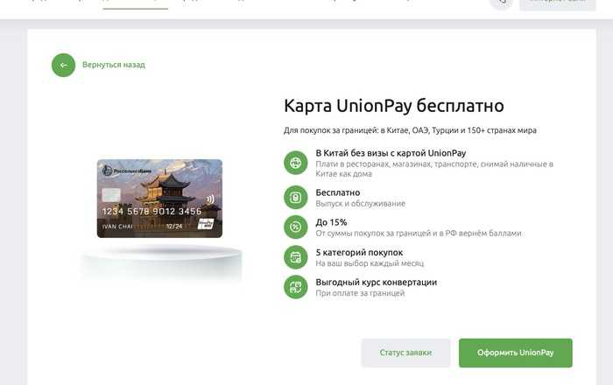Follow the 'Вернуться назад' link

pos(114,65)
